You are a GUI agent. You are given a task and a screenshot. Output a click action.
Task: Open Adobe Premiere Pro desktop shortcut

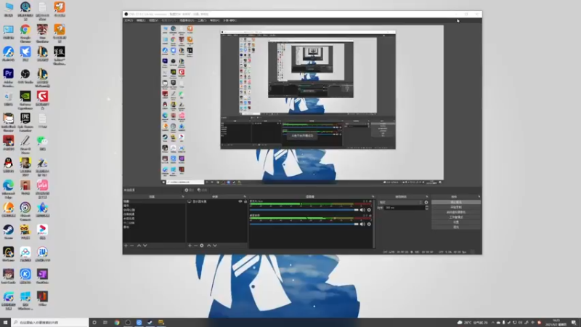pyautogui.click(x=8, y=78)
